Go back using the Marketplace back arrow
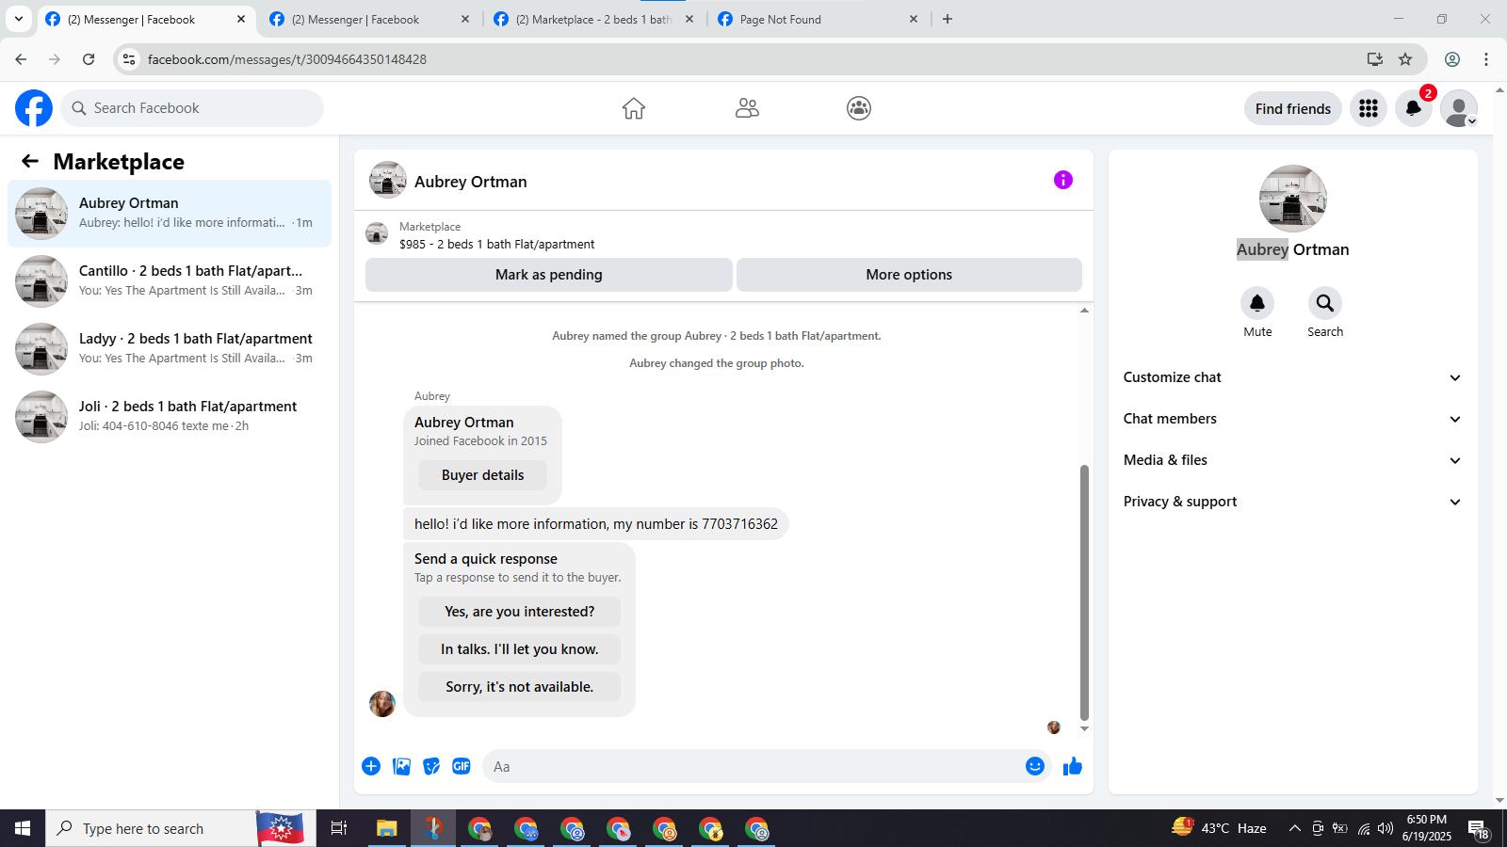1507x847 pixels. pos(30,161)
